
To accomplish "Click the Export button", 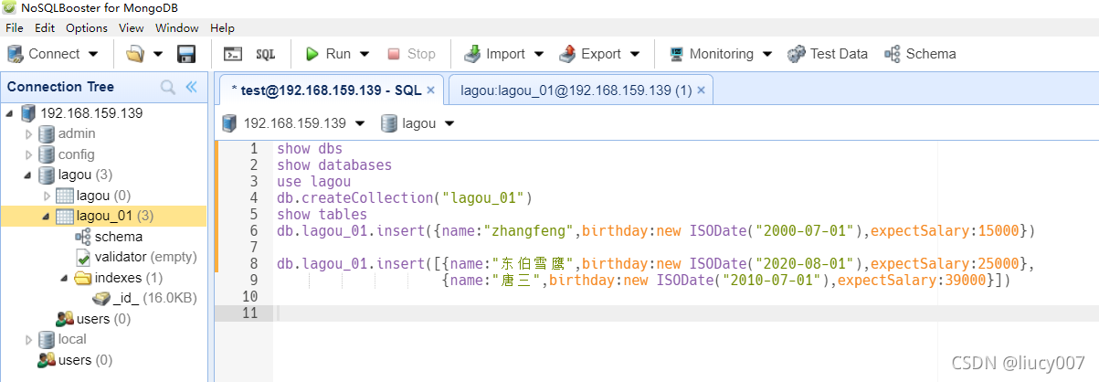I will [x=590, y=54].
